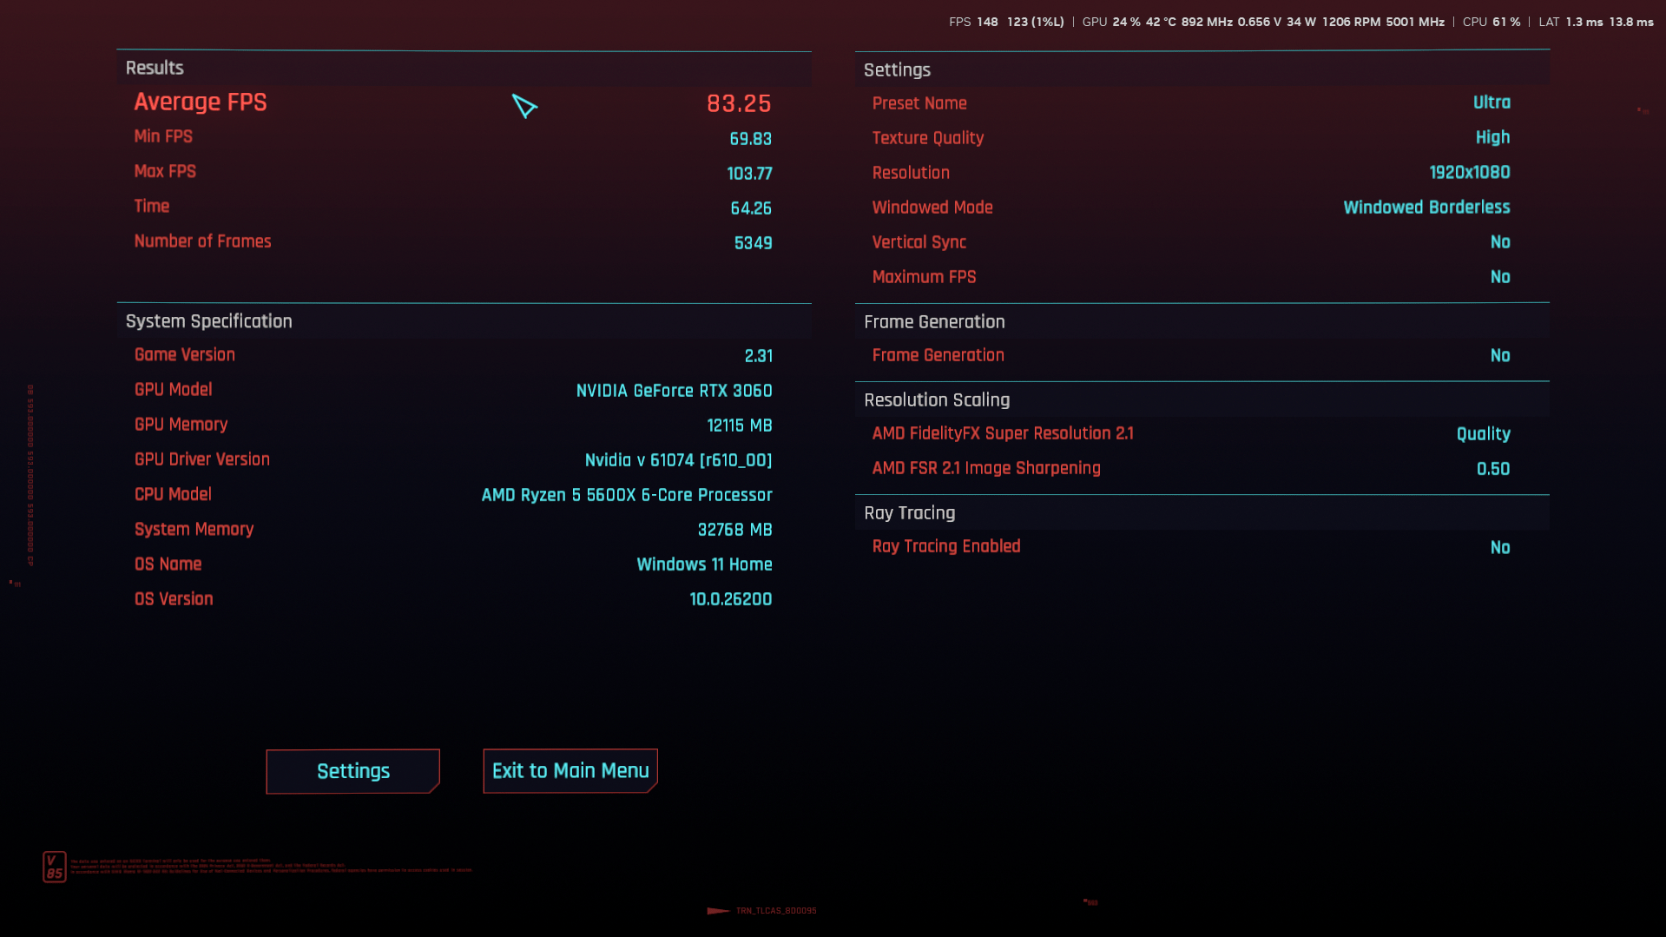Click the Average FPS label
The width and height of the screenshot is (1666, 937).
tap(201, 102)
